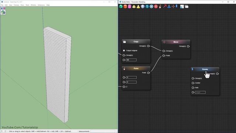The width and height of the screenshot is (236, 133).
Task: Click the Move node's Group(s) output socket
Action: pos(188,46)
